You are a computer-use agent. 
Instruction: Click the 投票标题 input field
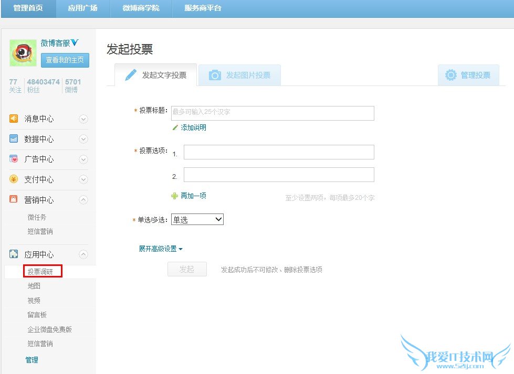[x=272, y=113]
